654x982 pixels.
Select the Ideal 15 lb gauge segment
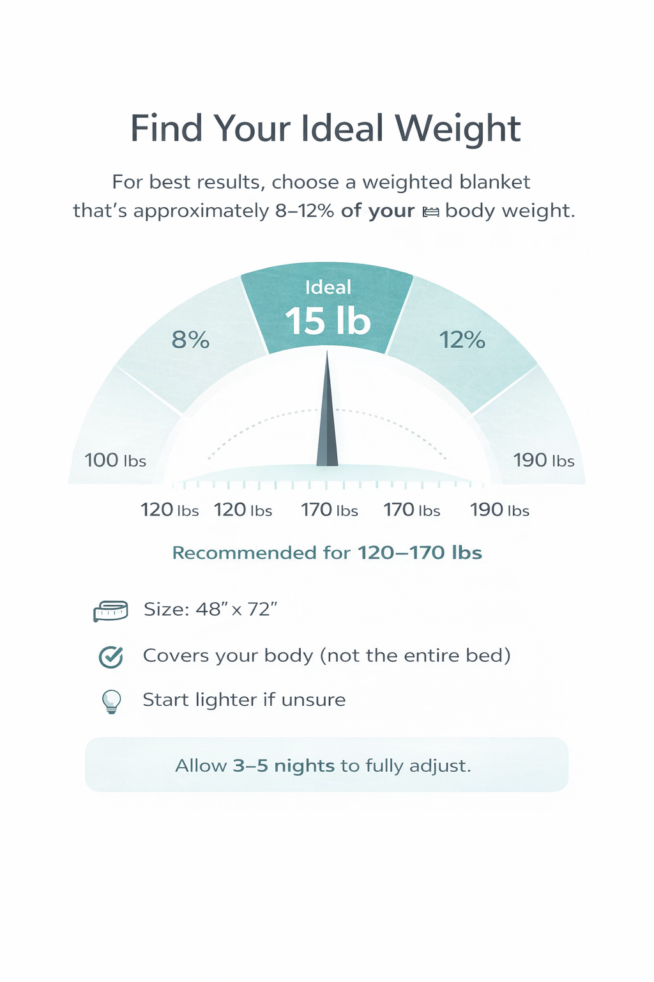tap(327, 308)
